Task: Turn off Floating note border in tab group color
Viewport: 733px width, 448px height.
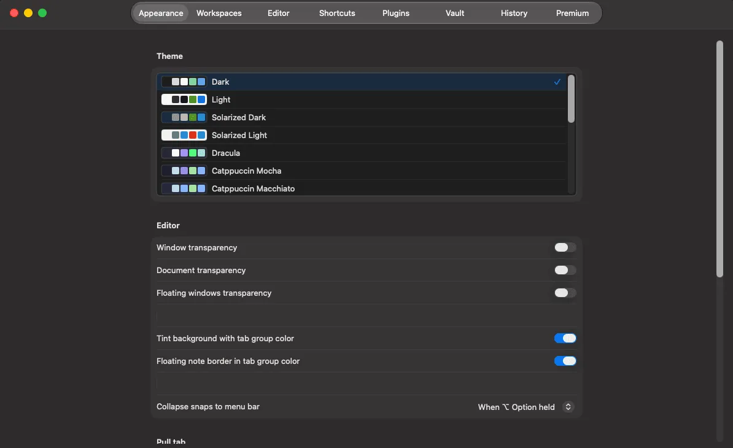Action: coord(565,361)
